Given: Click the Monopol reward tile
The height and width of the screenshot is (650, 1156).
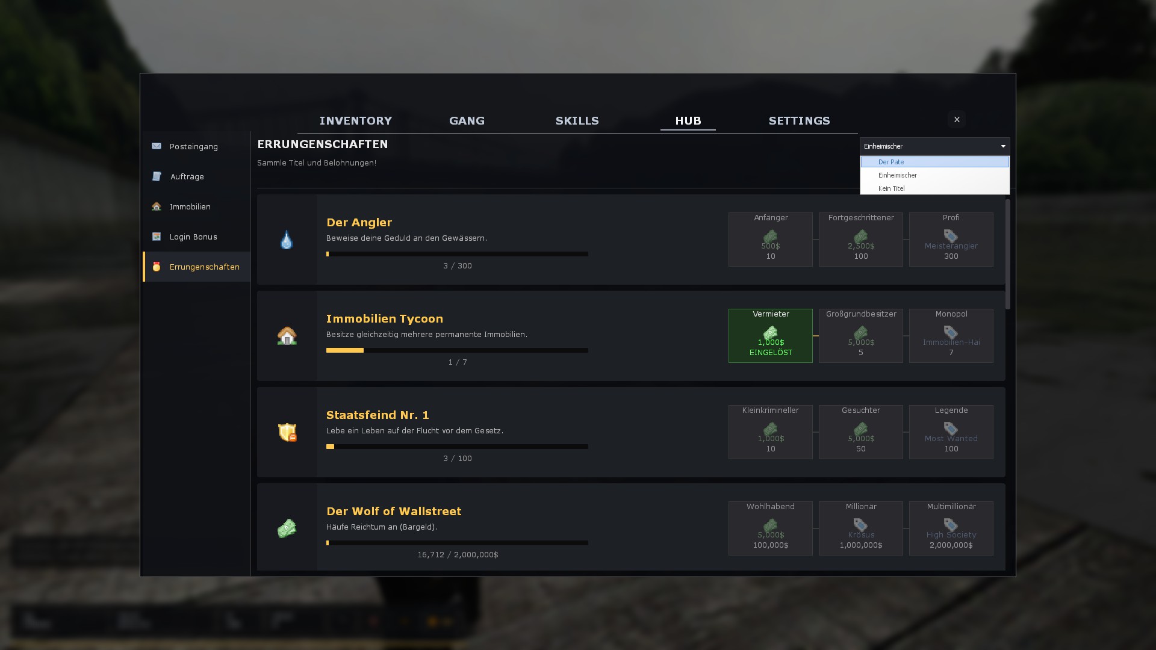Looking at the screenshot, I should click(951, 335).
